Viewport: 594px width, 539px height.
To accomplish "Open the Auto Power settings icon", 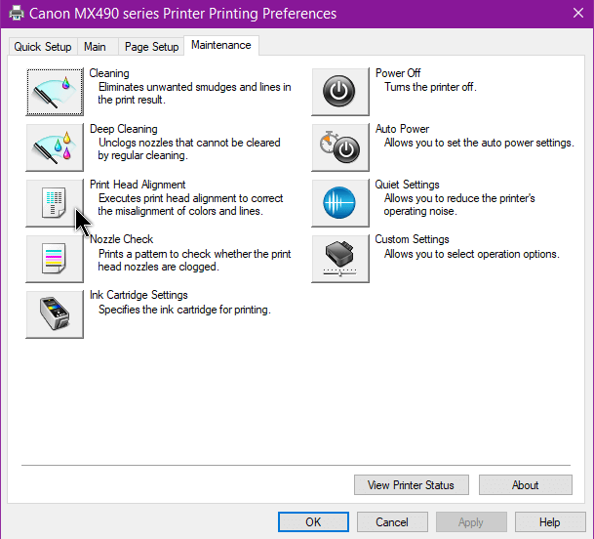I will tap(340, 147).
